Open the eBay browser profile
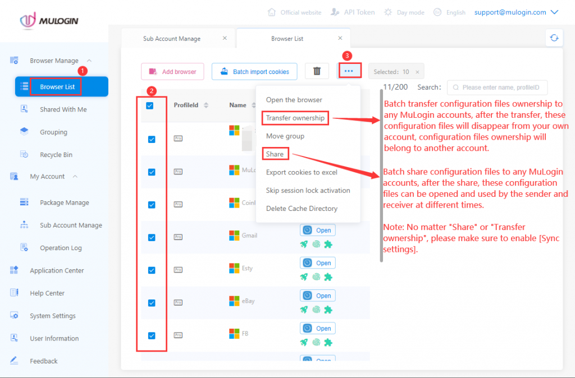This screenshot has width=575, height=378. 318,295
